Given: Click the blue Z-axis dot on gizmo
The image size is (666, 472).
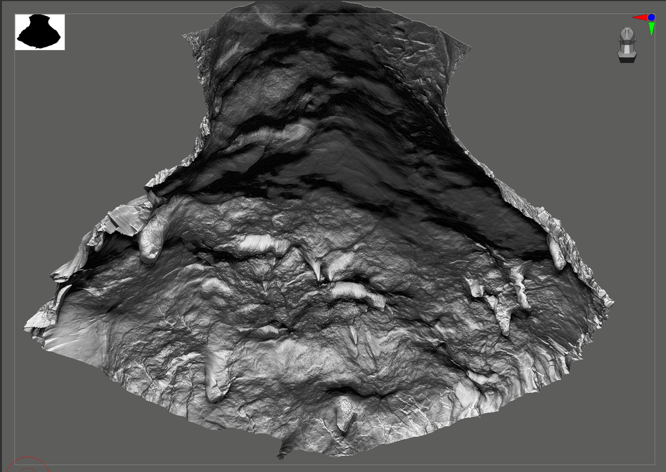Looking at the screenshot, I should coord(651,17).
